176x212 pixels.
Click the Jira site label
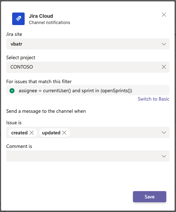coord(14,34)
